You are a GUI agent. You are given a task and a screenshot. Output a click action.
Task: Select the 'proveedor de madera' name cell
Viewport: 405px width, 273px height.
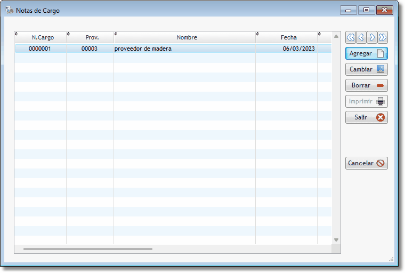click(184, 49)
